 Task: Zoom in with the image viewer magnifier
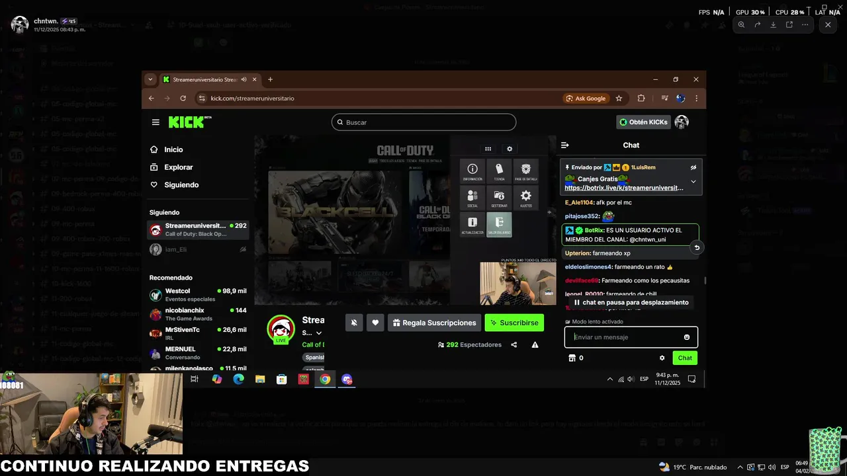point(741,24)
